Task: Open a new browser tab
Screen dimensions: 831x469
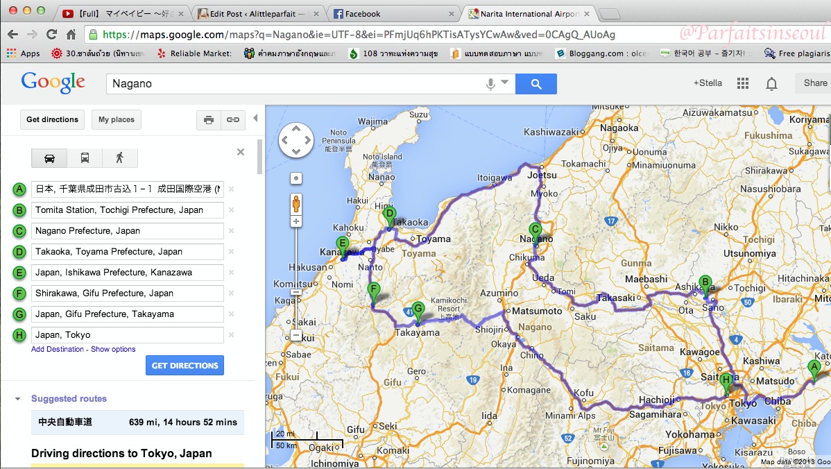Action: coord(610,15)
